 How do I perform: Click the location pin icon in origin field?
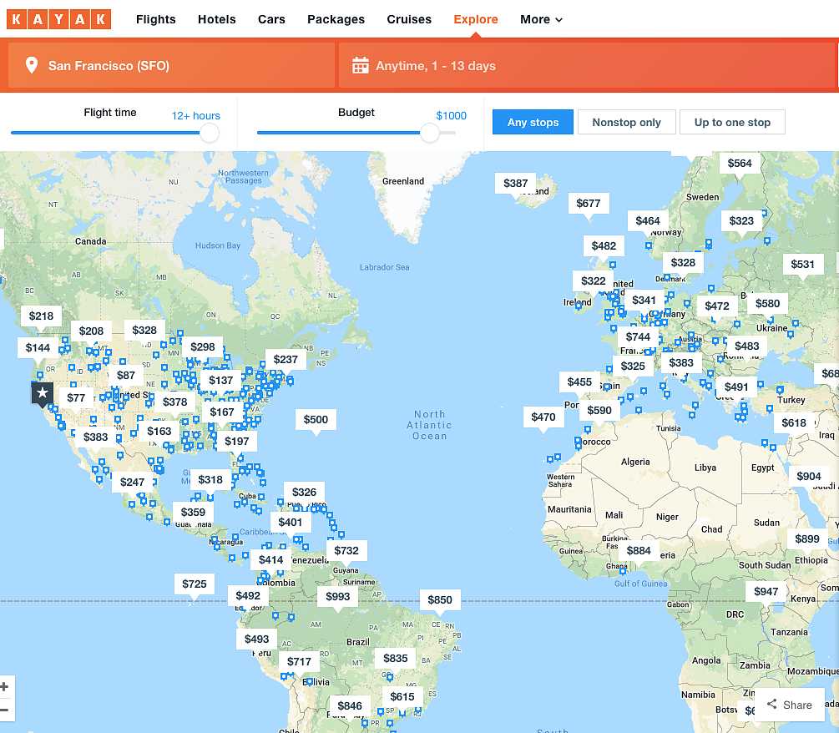pos(32,65)
